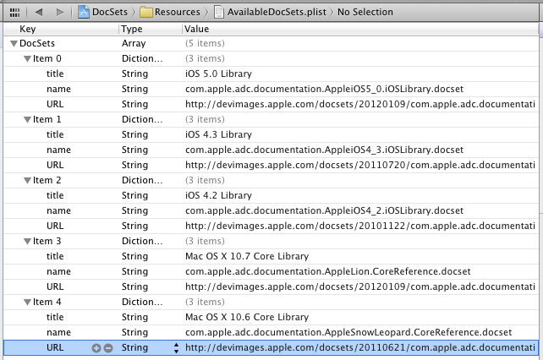Image resolution: width=543 pixels, height=360 pixels.
Task: Collapse Item 0 dictionary
Action: [27, 58]
